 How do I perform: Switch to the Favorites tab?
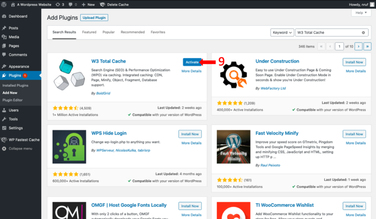[158, 32]
